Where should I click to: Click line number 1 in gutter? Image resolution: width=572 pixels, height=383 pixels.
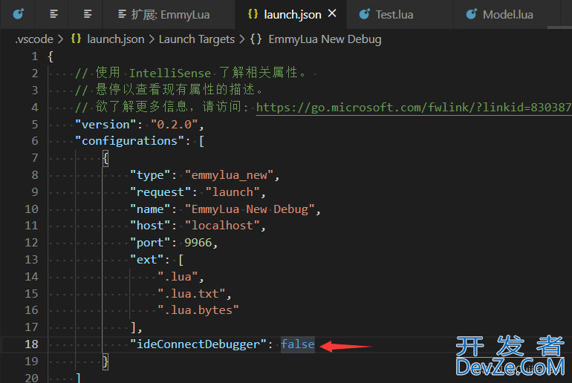tap(35, 56)
